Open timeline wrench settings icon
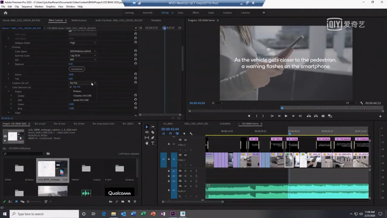Viewport: 387px width, 218px height. point(191,134)
